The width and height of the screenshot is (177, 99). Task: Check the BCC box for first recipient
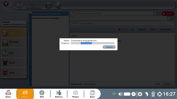coord(155,14)
